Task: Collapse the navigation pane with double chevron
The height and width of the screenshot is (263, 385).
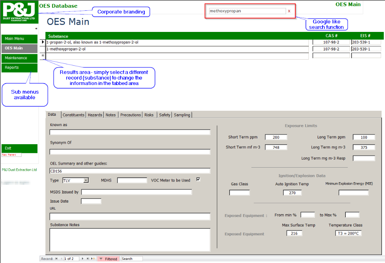Action: [36, 29]
